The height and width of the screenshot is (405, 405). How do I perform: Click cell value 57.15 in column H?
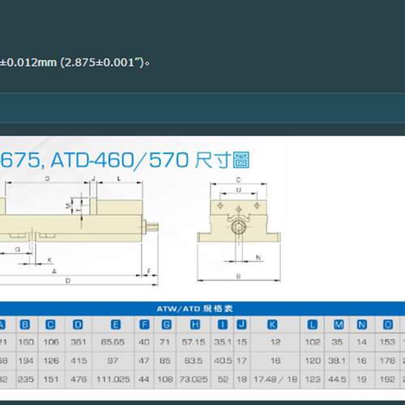point(194,343)
